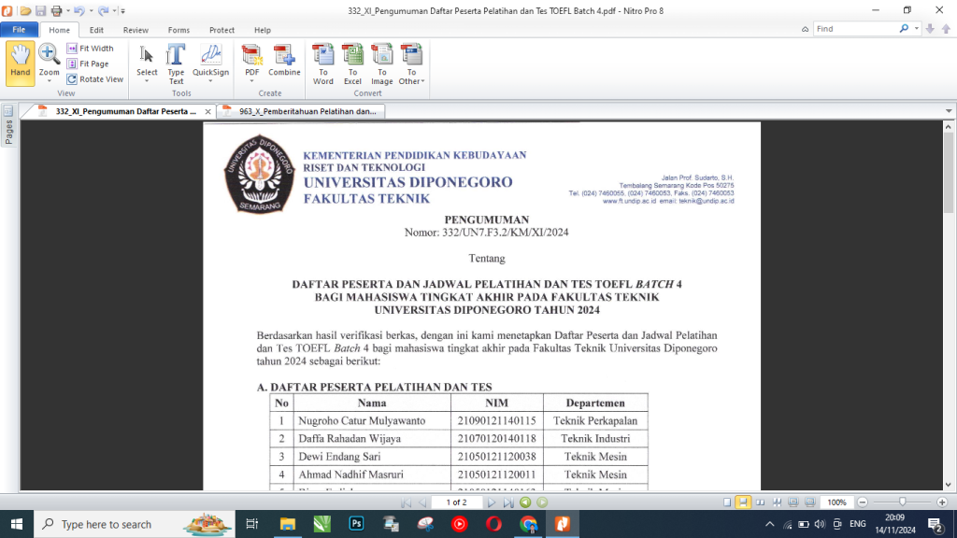Screen dimensions: 957x538
Task: Click the Find next down arrow
Action: click(x=930, y=29)
